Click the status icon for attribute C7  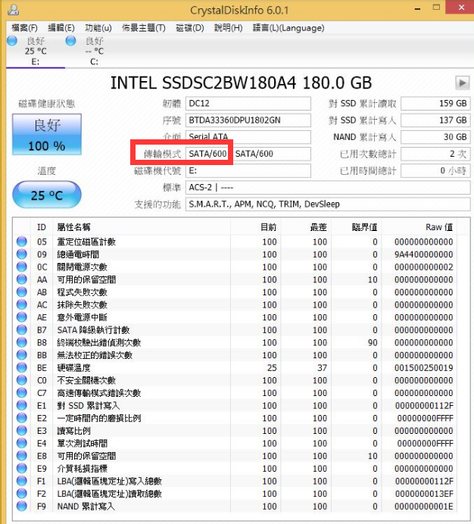tap(22, 393)
